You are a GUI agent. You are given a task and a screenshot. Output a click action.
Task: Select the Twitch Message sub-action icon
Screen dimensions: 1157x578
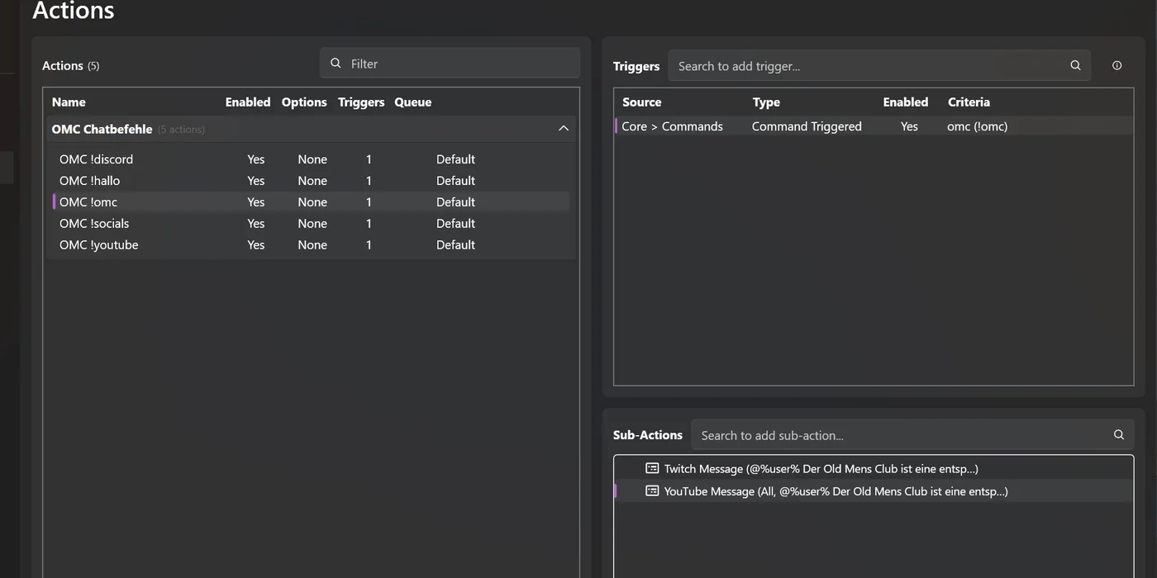(652, 468)
